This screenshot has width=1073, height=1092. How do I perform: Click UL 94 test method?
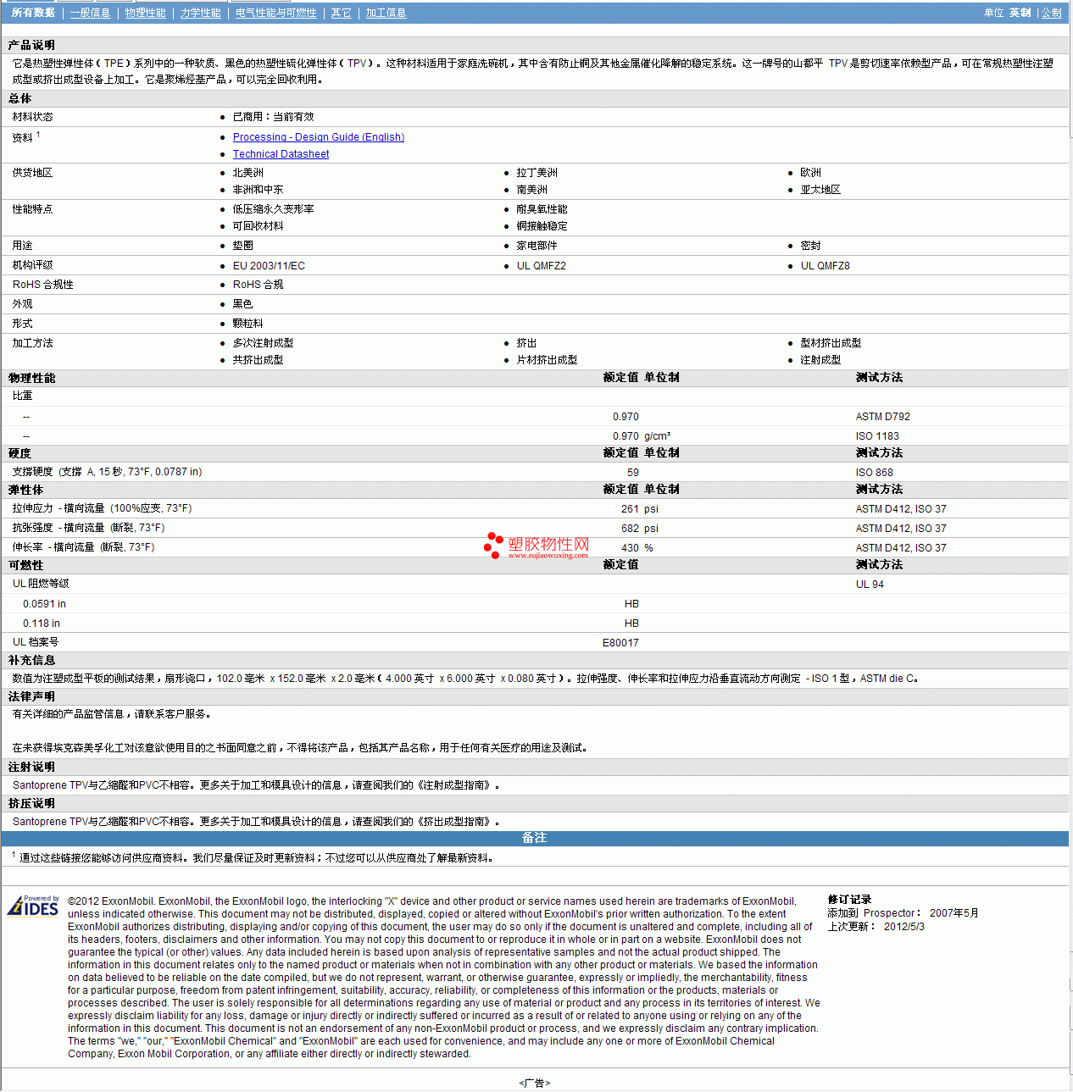[870, 585]
